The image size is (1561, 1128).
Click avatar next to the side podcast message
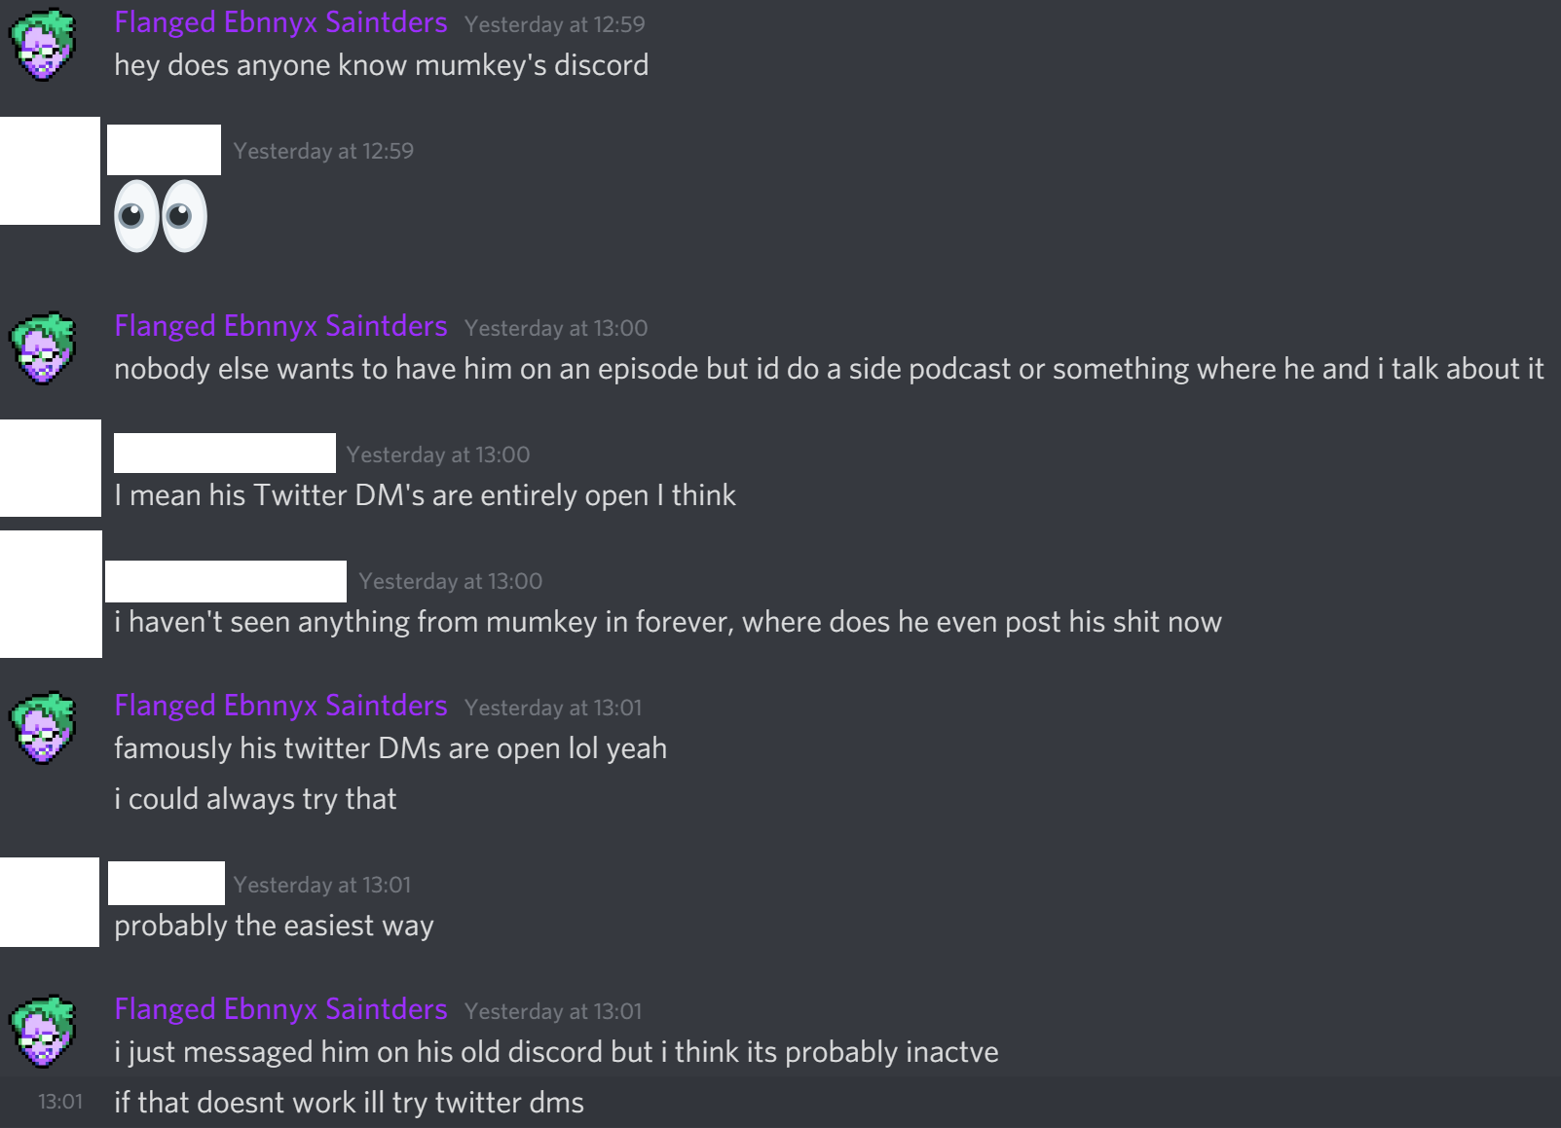[x=42, y=348]
